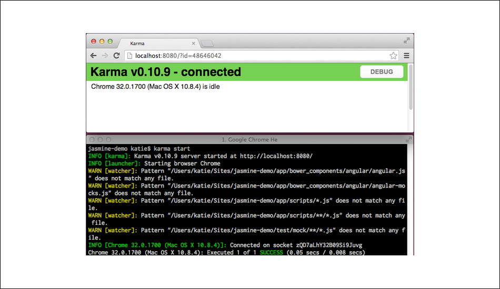Click the DEBUG button
The image size is (500, 289).
[x=382, y=71]
